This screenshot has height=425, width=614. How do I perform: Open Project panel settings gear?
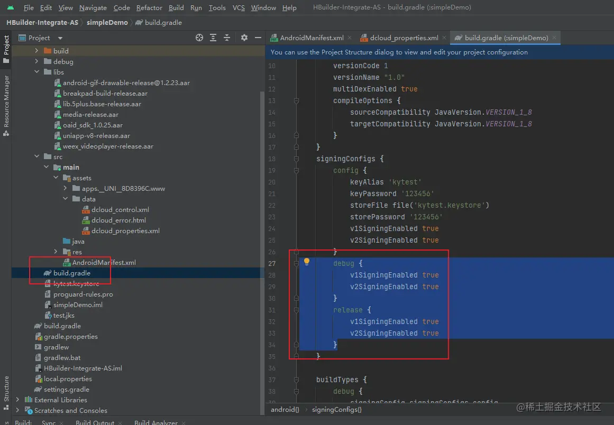[244, 38]
